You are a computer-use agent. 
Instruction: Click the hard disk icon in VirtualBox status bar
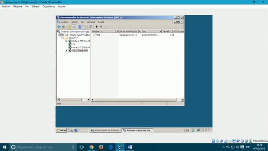[x=213, y=141]
